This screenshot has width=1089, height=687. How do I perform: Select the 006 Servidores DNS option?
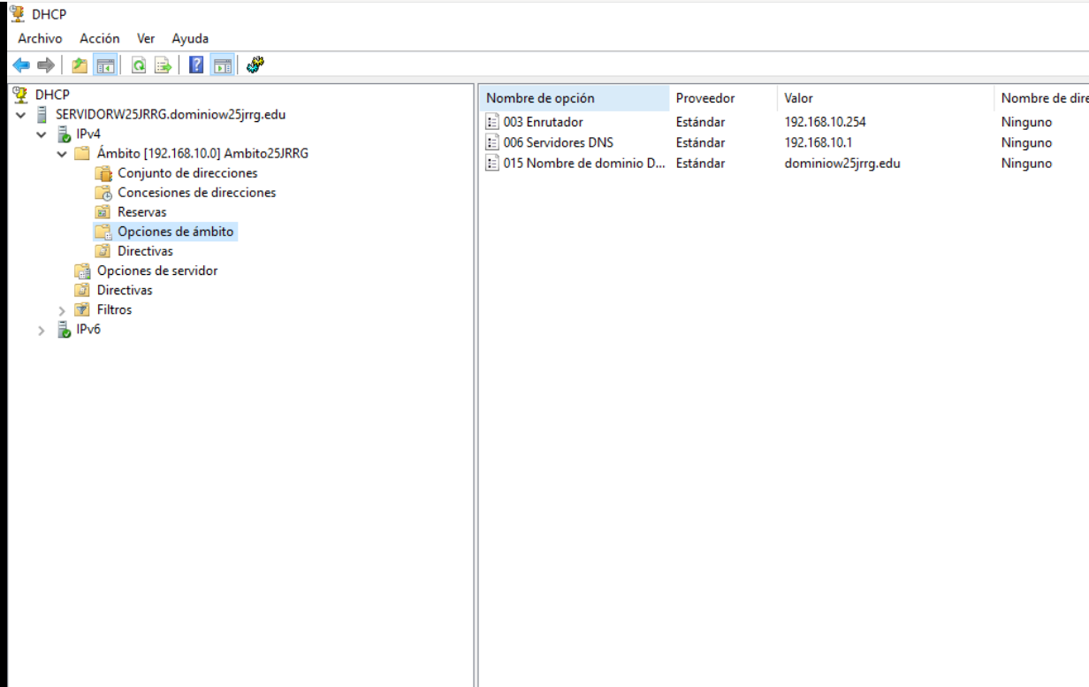click(558, 142)
